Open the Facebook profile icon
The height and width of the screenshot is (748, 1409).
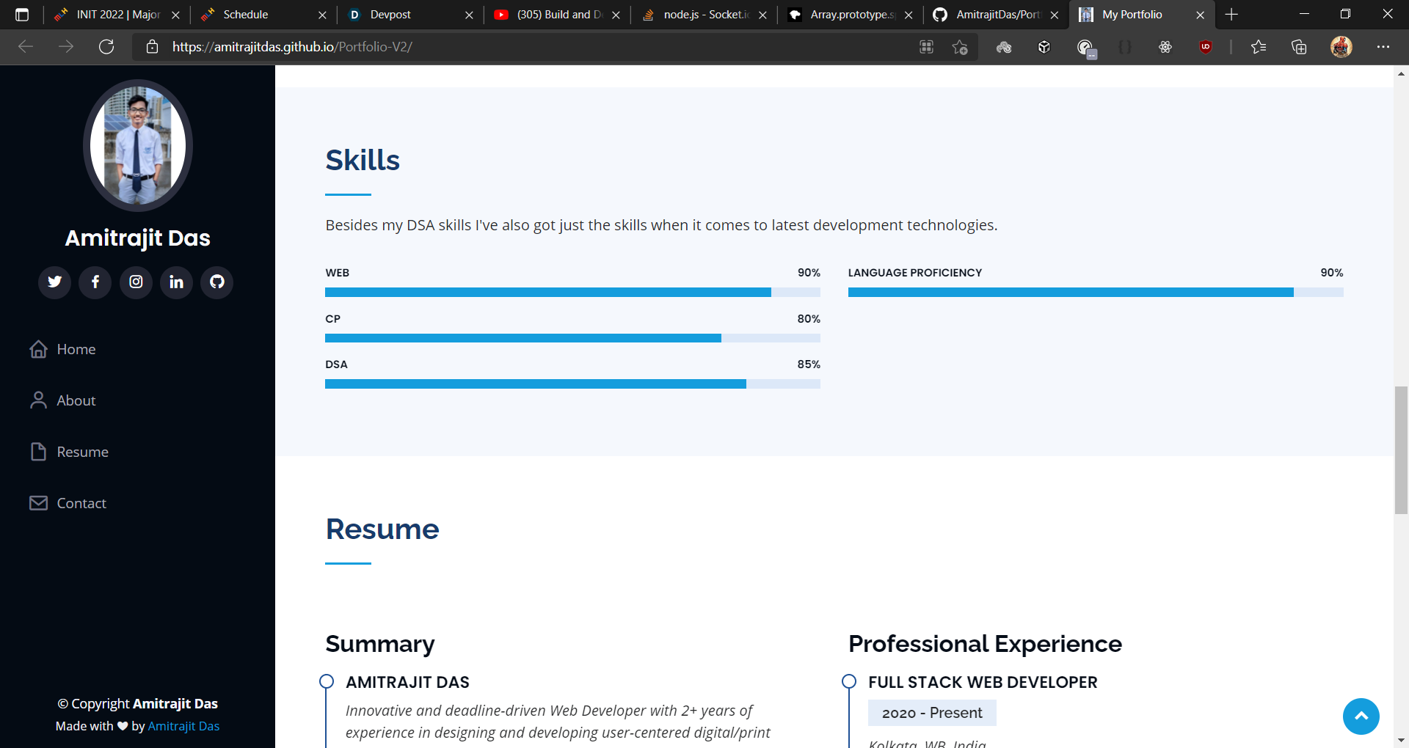coord(95,282)
